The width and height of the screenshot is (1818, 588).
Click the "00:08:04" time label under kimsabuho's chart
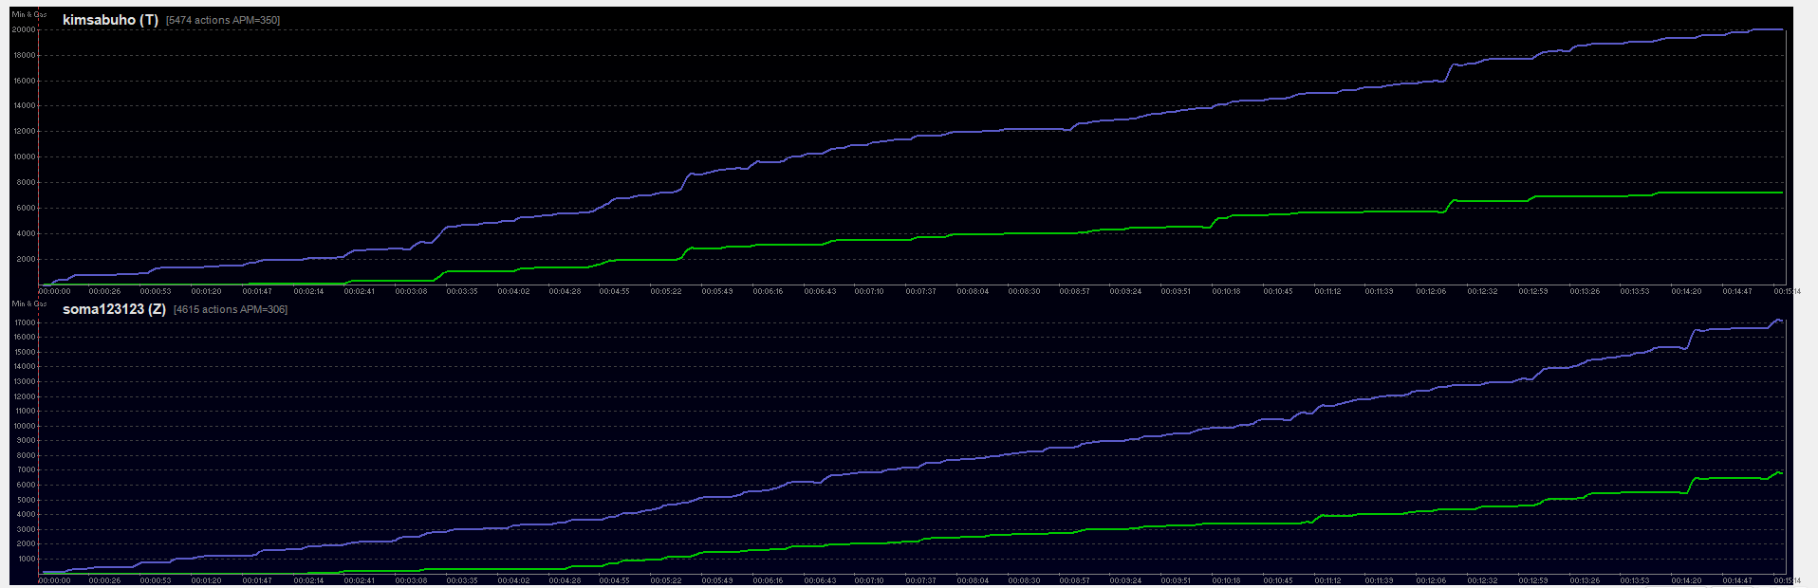[973, 291]
